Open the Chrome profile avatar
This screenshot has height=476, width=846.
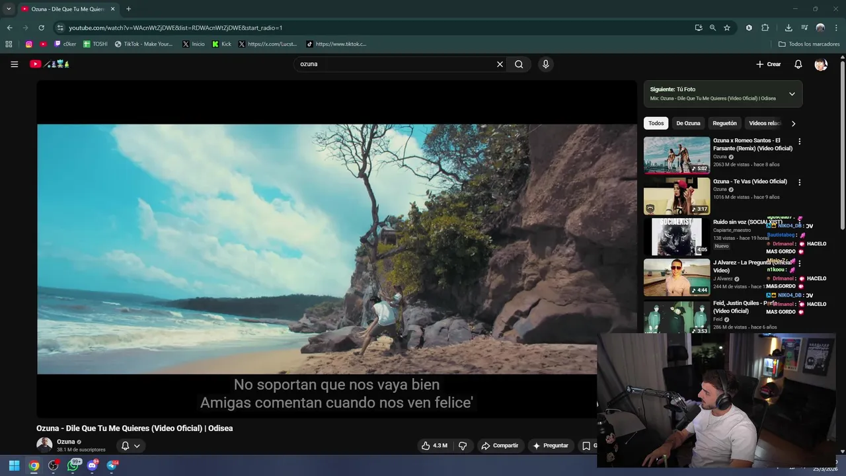click(x=820, y=28)
